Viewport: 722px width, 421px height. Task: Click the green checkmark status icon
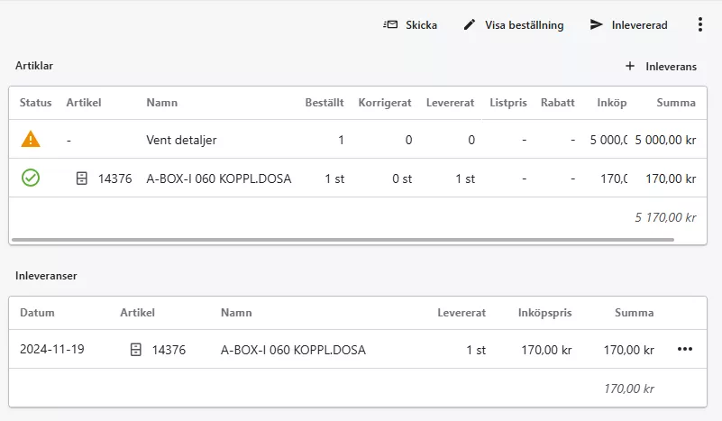click(31, 178)
